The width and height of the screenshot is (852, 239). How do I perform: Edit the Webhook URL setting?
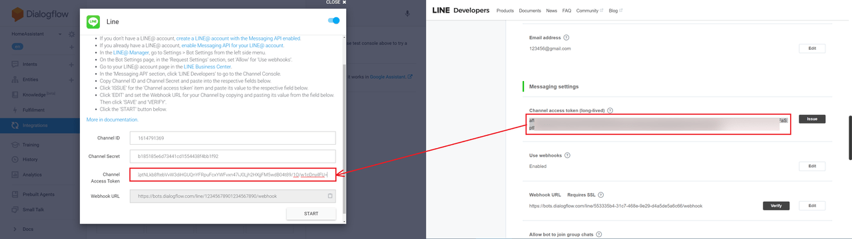click(812, 206)
